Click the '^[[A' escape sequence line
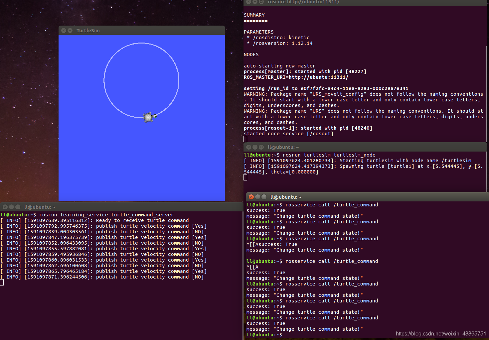Viewport: 489px width, 340px height. click(252, 267)
